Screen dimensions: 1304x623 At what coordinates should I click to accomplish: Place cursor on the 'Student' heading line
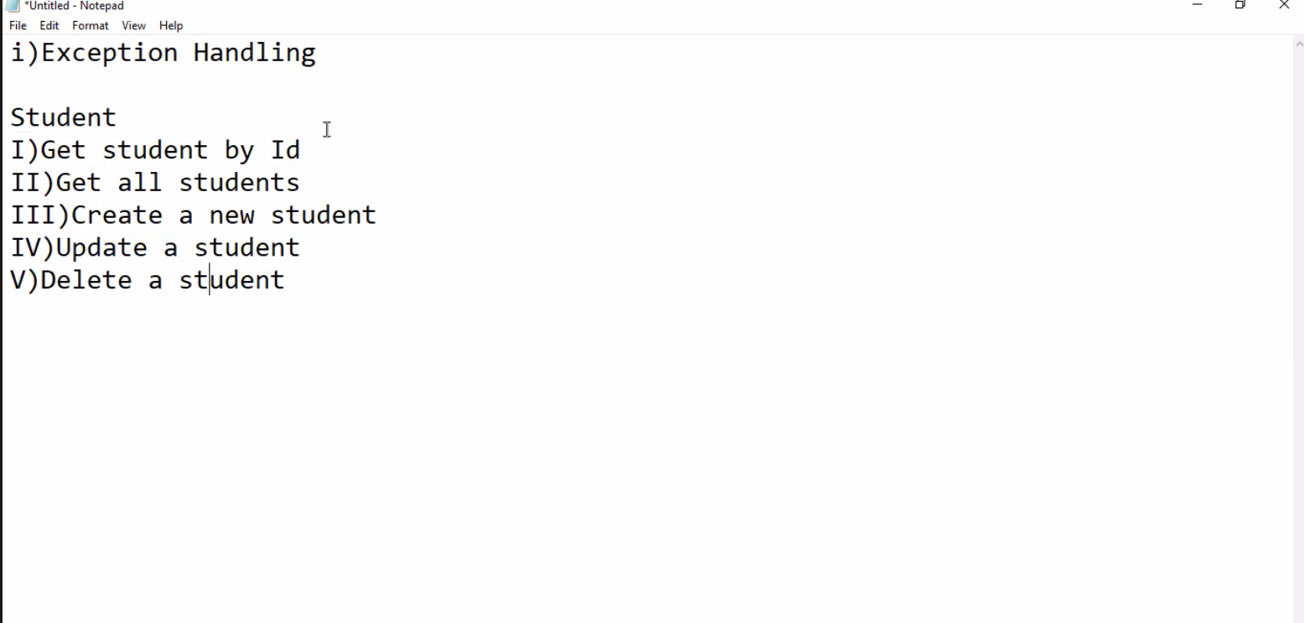[x=63, y=117]
